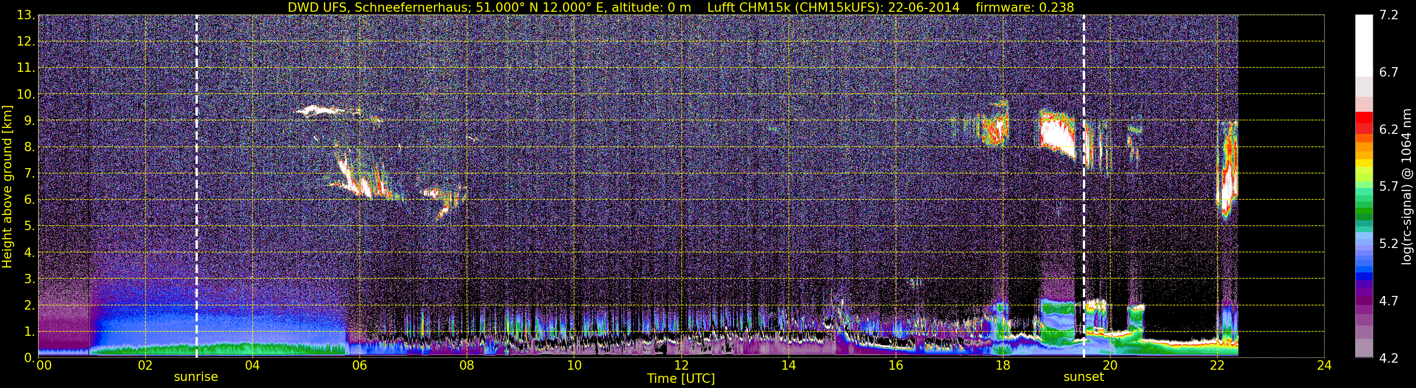
Task: Click the time axis tick '08'
Action: coord(467,365)
